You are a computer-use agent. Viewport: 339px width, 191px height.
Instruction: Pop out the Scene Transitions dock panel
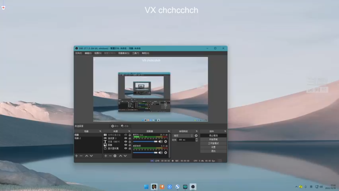pyautogui.click(x=197, y=131)
